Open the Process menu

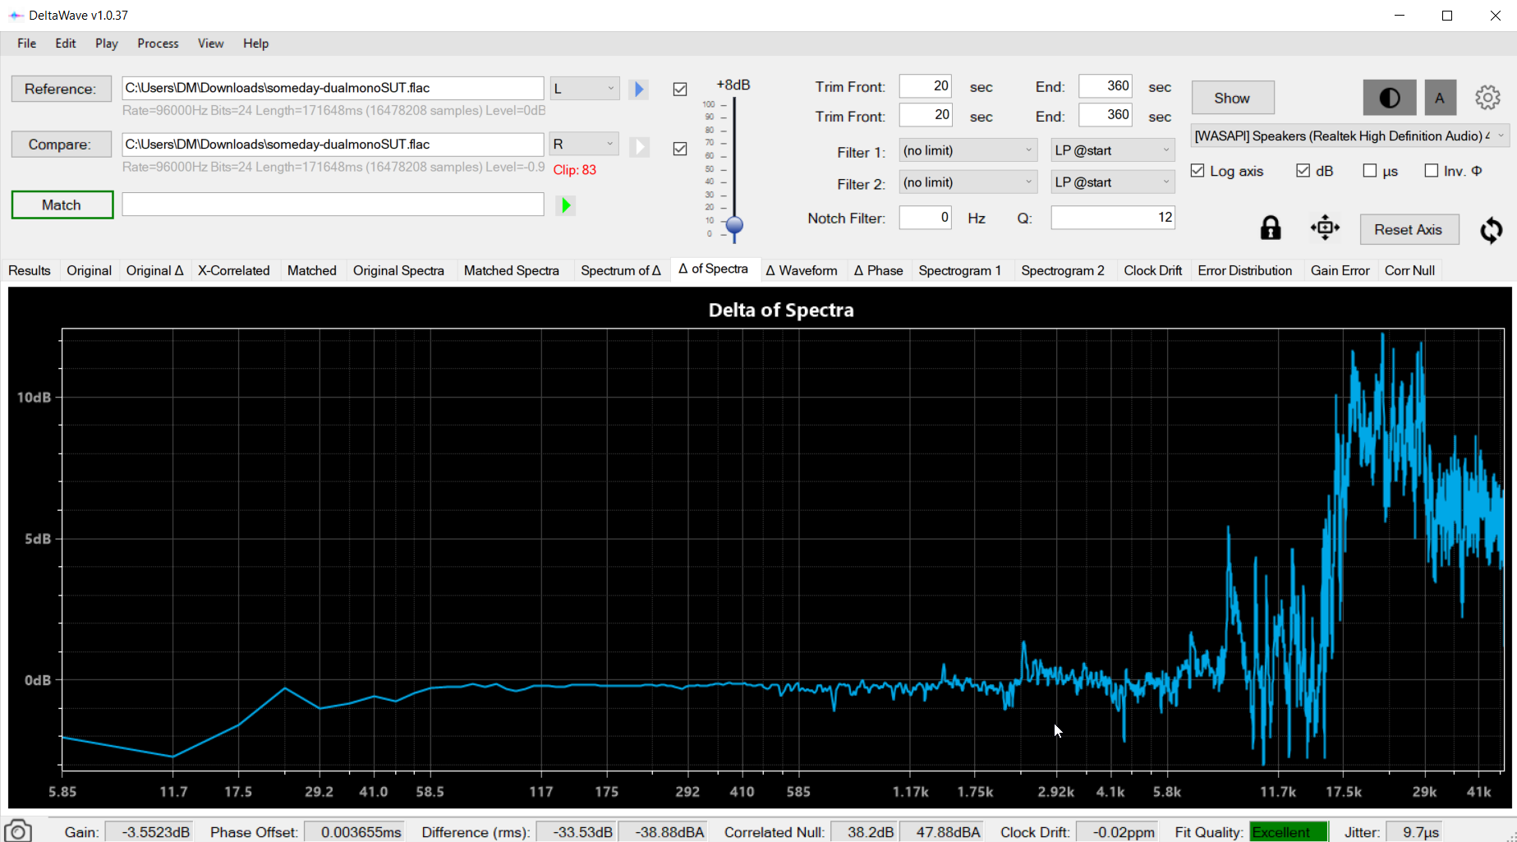[x=158, y=44]
